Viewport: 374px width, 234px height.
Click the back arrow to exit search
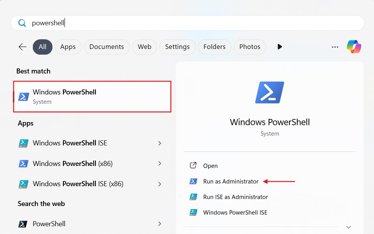(x=22, y=46)
